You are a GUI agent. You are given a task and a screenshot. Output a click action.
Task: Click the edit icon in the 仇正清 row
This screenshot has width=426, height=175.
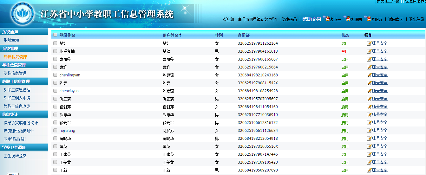(x=369, y=99)
